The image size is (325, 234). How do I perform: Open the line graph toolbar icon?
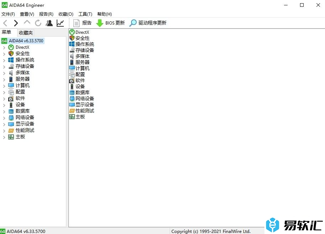60,23
